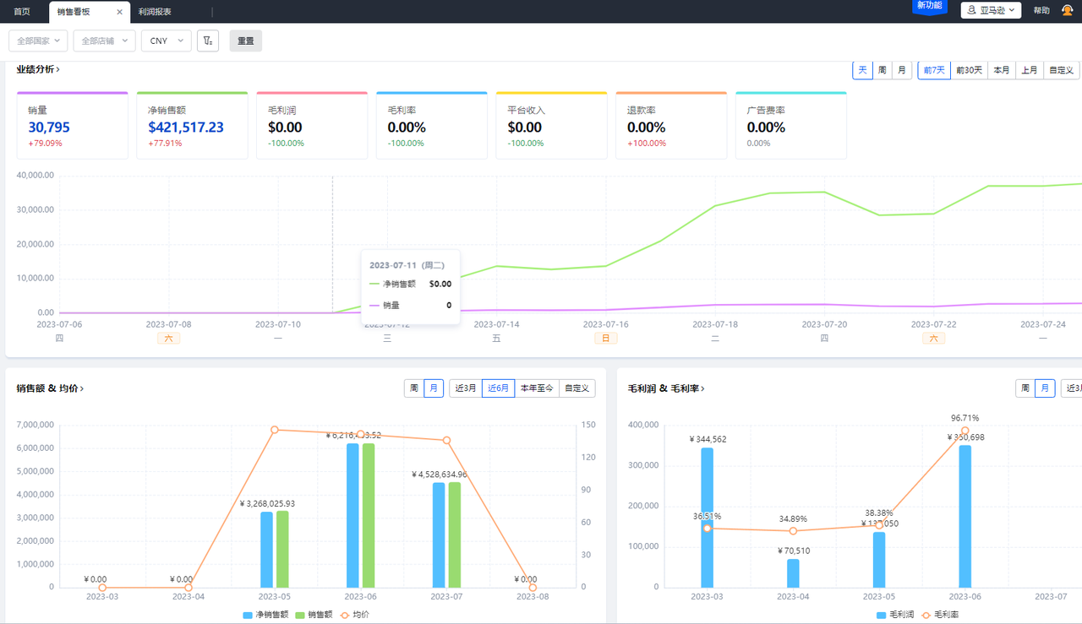
Task: Select 月 in gross profit chart
Action: click(1045, 388)
